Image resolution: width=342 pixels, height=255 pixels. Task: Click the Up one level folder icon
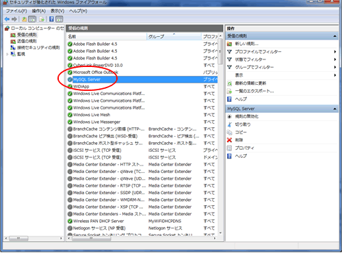24,19
